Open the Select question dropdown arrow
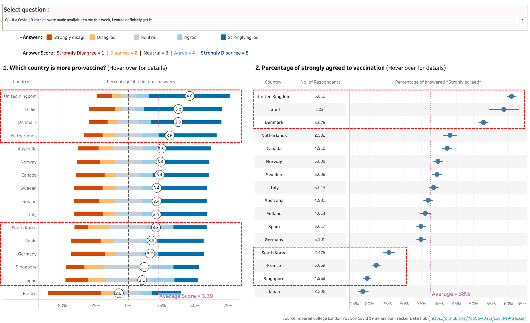Screen dimensions: 530x323 point(522,20)
